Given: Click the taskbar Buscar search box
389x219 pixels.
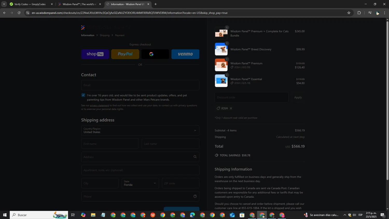Looking at the screenshot, I should (39, 215).
